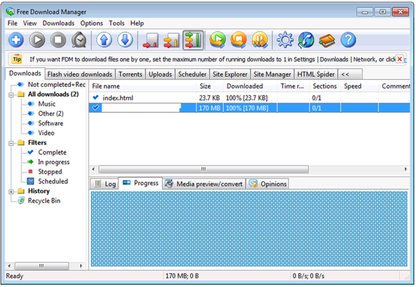Move selected download up with blue arrow
Image resolution: width=416 pixels, height=287 pixels.
click(104, 40)
